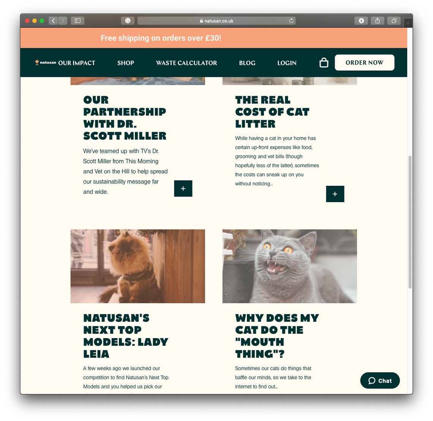Reload the page with the refresh icon
The image size is (433, 421).
click(291, 21)
